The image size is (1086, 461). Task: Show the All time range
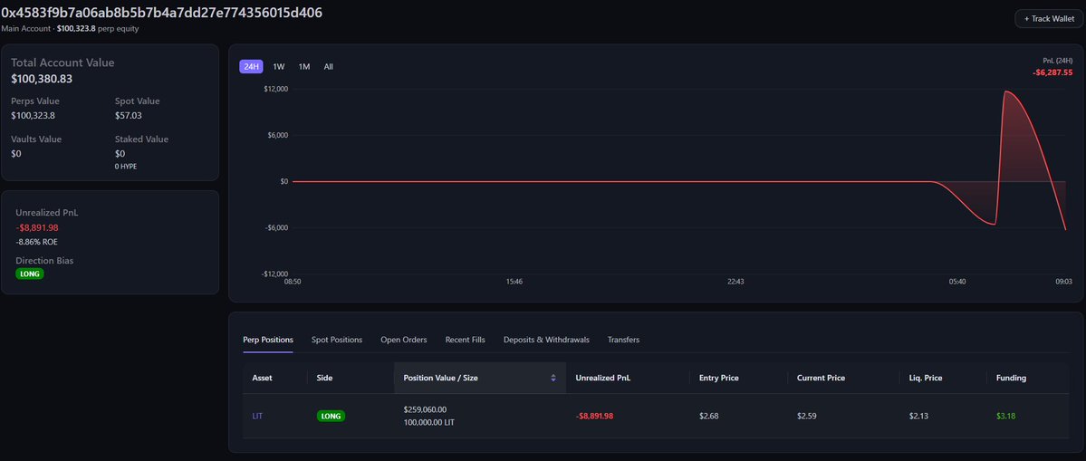(x=328, y=66)
